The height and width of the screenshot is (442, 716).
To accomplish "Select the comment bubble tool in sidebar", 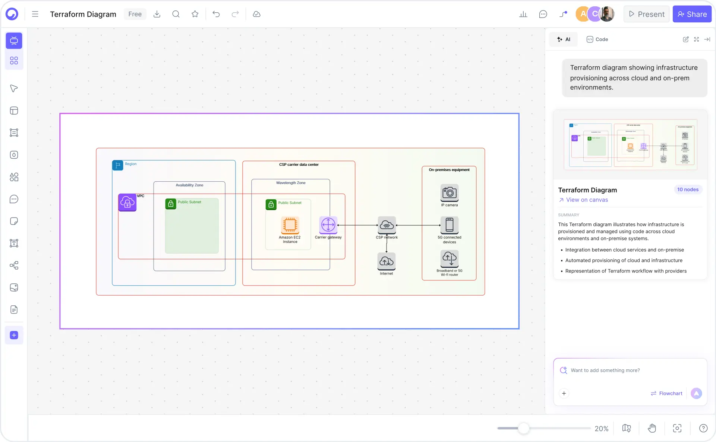I will pos(14,199).
